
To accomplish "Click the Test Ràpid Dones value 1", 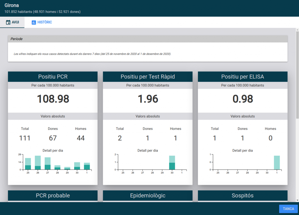I will click(x=147, y=138).
